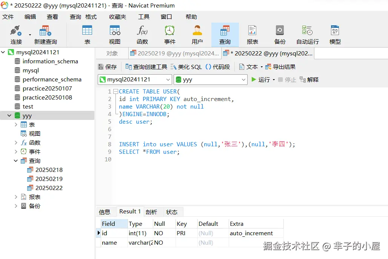This screenshot has width=388, height=259.
Task: Select the 视图 node in tree
Action: coord(34,134)
